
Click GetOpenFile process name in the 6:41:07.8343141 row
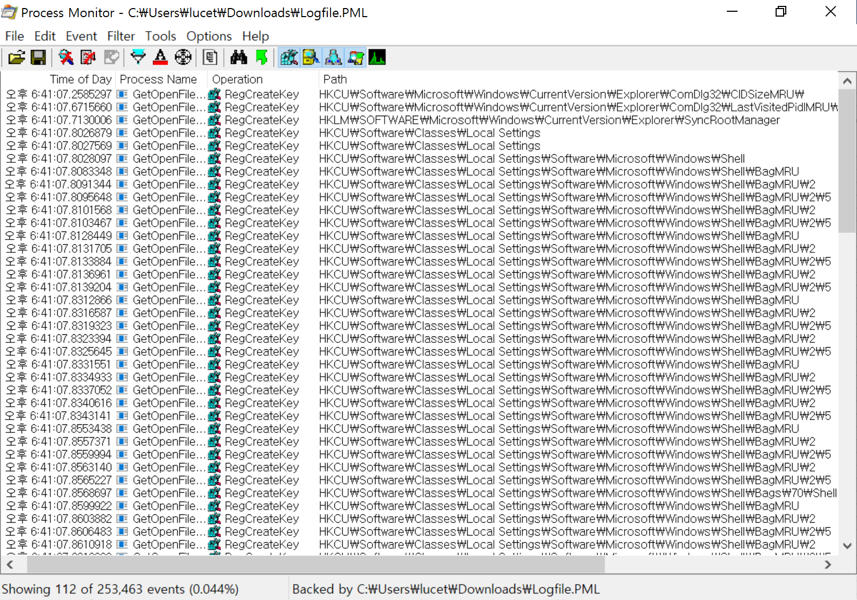click(x=169, y=416)
